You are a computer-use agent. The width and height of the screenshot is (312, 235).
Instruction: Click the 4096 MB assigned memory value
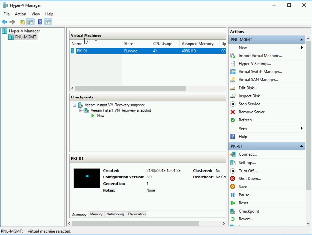pyautogui.click(x=189, y=51)
